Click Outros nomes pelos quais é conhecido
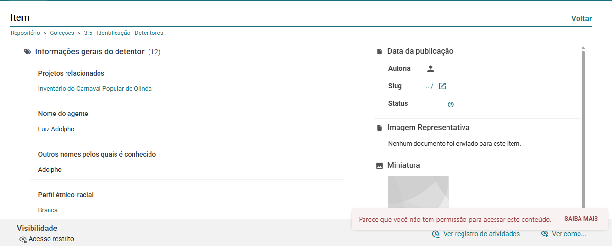The image size is (612, 246). point(97,154)
